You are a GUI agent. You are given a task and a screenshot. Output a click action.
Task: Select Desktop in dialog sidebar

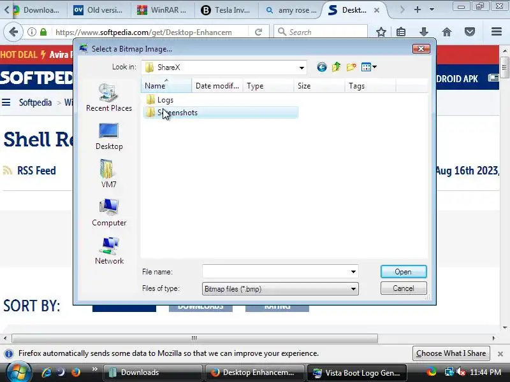click(x=109, y=136)
